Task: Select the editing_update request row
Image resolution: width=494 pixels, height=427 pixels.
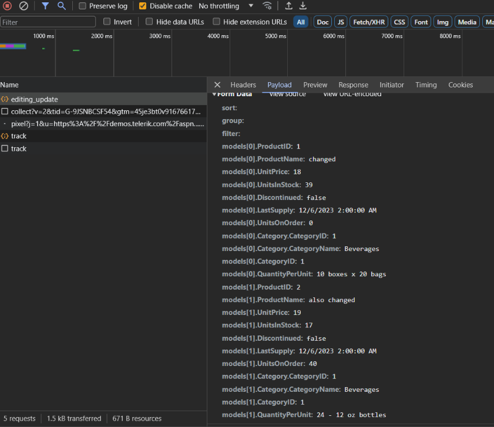Action: click(35, 99)
